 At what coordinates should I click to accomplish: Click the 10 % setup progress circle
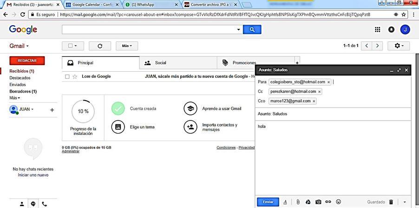tap(83, 111)
